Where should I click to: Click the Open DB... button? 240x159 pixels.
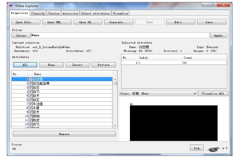click(88, 22)
